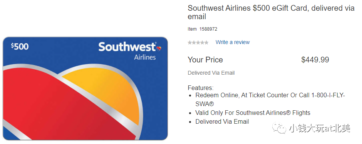Click the small heart icon beside Southwest logo
Image resolution: width=362 pixels, height=144 pixels.
[159, 48]
